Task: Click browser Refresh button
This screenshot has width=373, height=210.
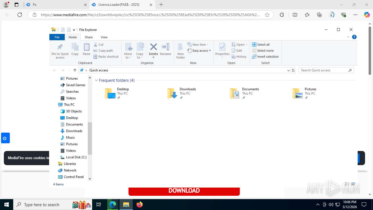Action: click(x=20, y=15)
